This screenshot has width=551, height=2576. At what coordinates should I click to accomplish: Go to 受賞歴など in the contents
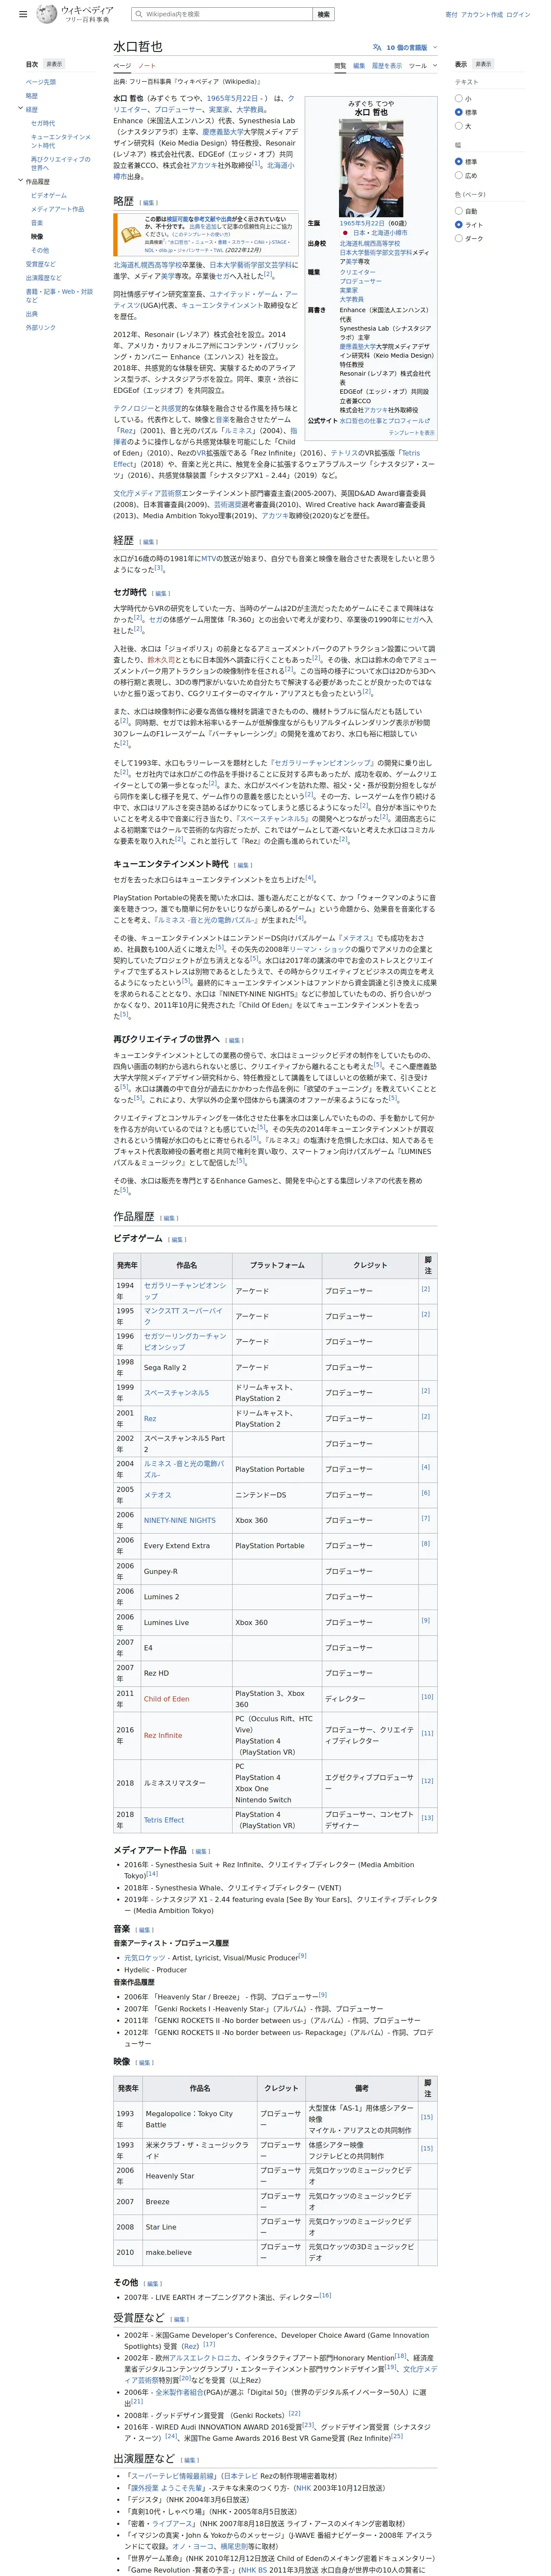(x=41, y=265)
